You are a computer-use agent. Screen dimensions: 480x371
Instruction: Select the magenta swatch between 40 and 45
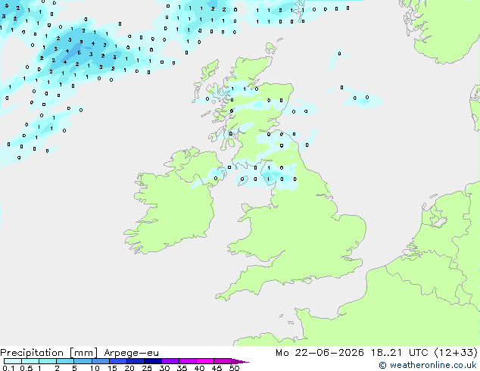[204, 361]
